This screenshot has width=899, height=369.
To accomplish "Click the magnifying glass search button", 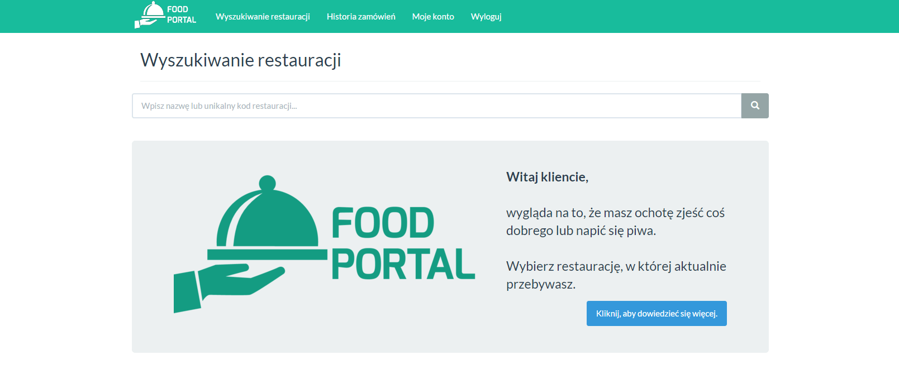I will 755,106.
